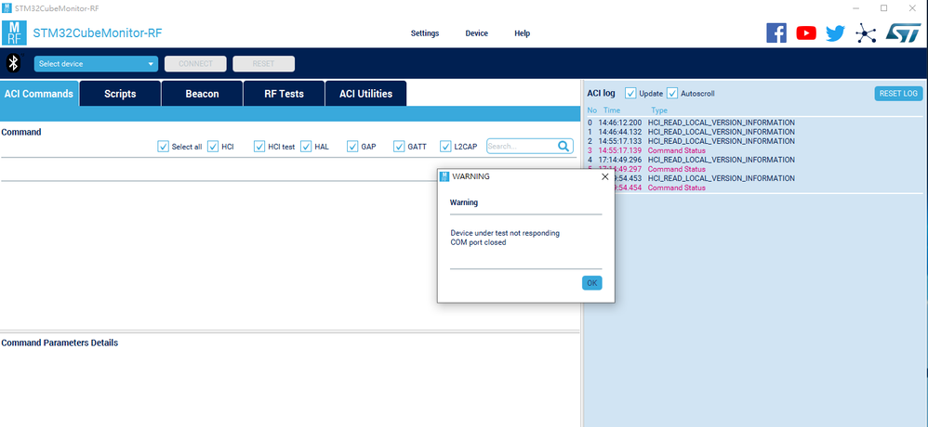Open the Device menu
Viewport: 928px width, 427px height.
[x=476, y=33]
